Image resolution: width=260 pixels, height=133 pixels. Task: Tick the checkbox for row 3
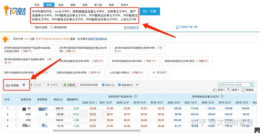click(x=17, y=120)
